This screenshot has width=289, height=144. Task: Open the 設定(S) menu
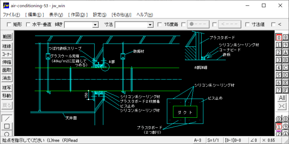pos(99,15)
